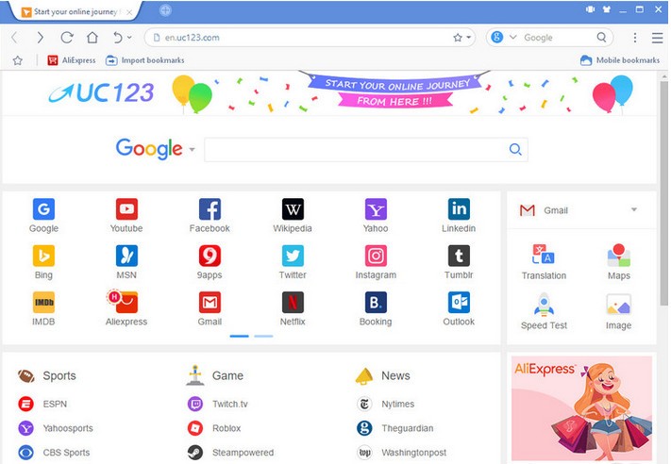Screen dimensions: 671x464
Task: Open the Roblox link
Action: (214, 428)
